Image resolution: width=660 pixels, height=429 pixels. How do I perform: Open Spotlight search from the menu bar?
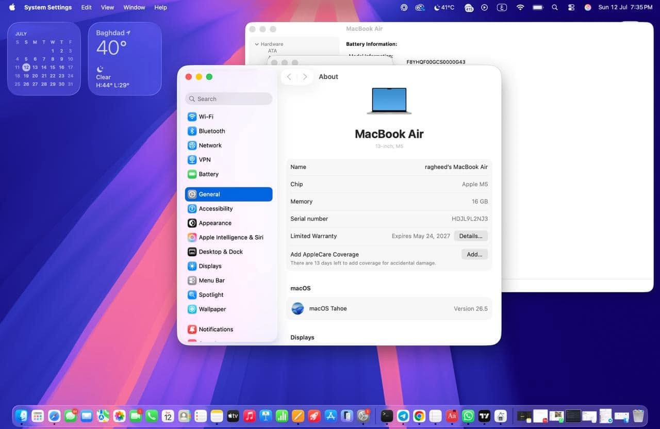(x=555, y=7)
